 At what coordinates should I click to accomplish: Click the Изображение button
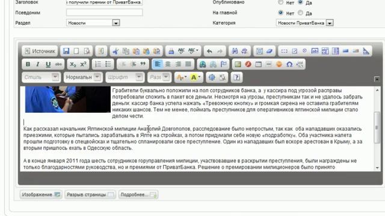point(41,194)
